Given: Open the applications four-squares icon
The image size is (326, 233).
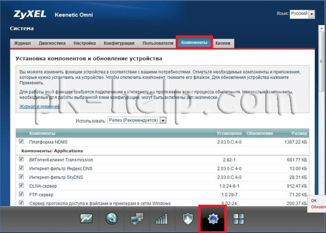Looking at the screenshot, I should point(239,219).
